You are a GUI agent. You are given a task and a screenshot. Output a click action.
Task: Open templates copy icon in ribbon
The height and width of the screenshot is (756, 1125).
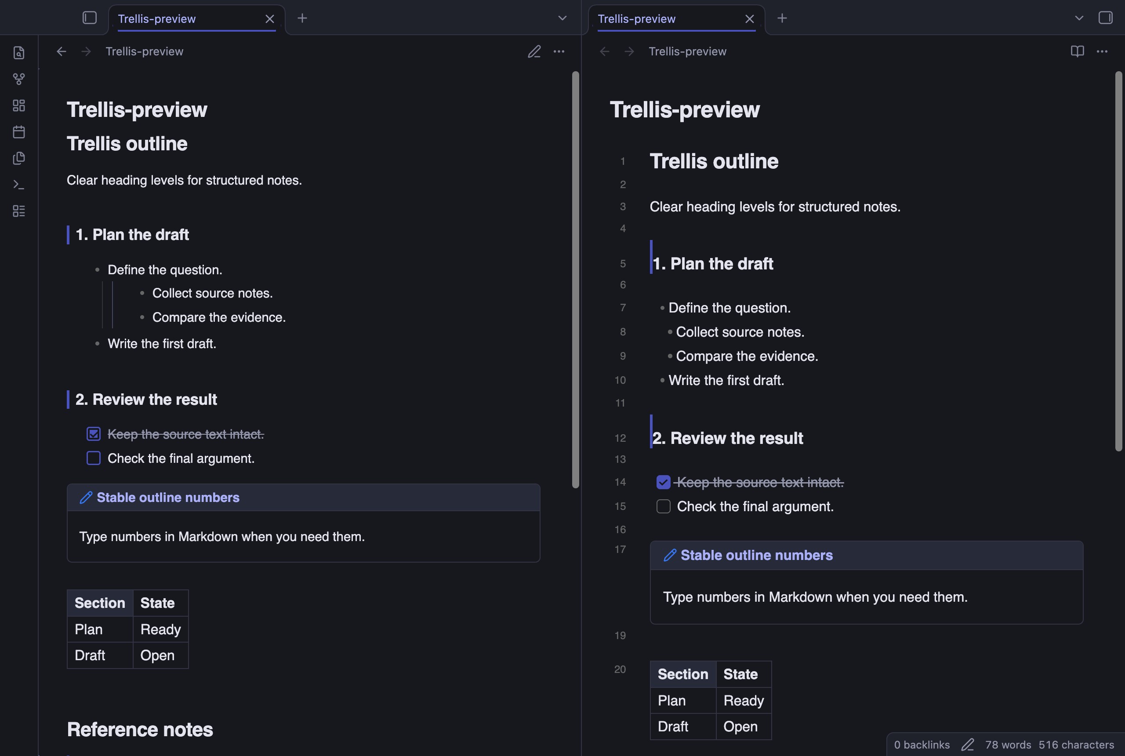coord(19,158)
